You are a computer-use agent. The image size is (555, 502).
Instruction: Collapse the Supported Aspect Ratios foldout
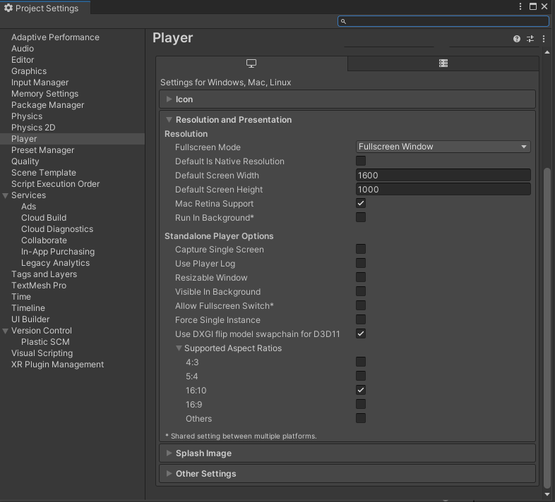[179, 348]
